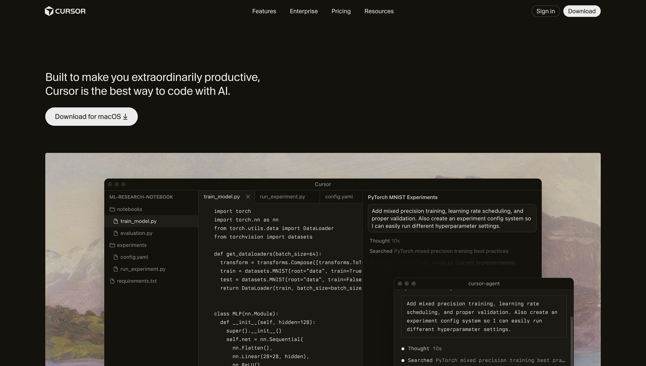Image resolution: width=646 pixels, height=366 pixels.
Task: Click the file icon beside evaluation.py
Action: point(116,233)
